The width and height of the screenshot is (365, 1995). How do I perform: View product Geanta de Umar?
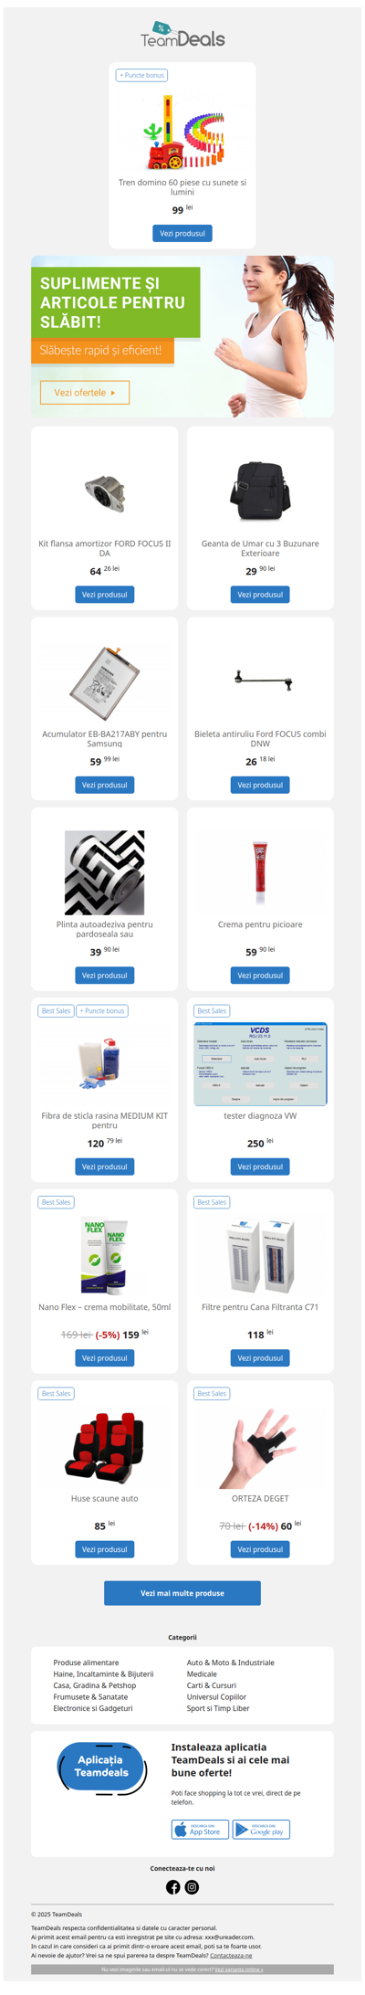coord(260,594)
